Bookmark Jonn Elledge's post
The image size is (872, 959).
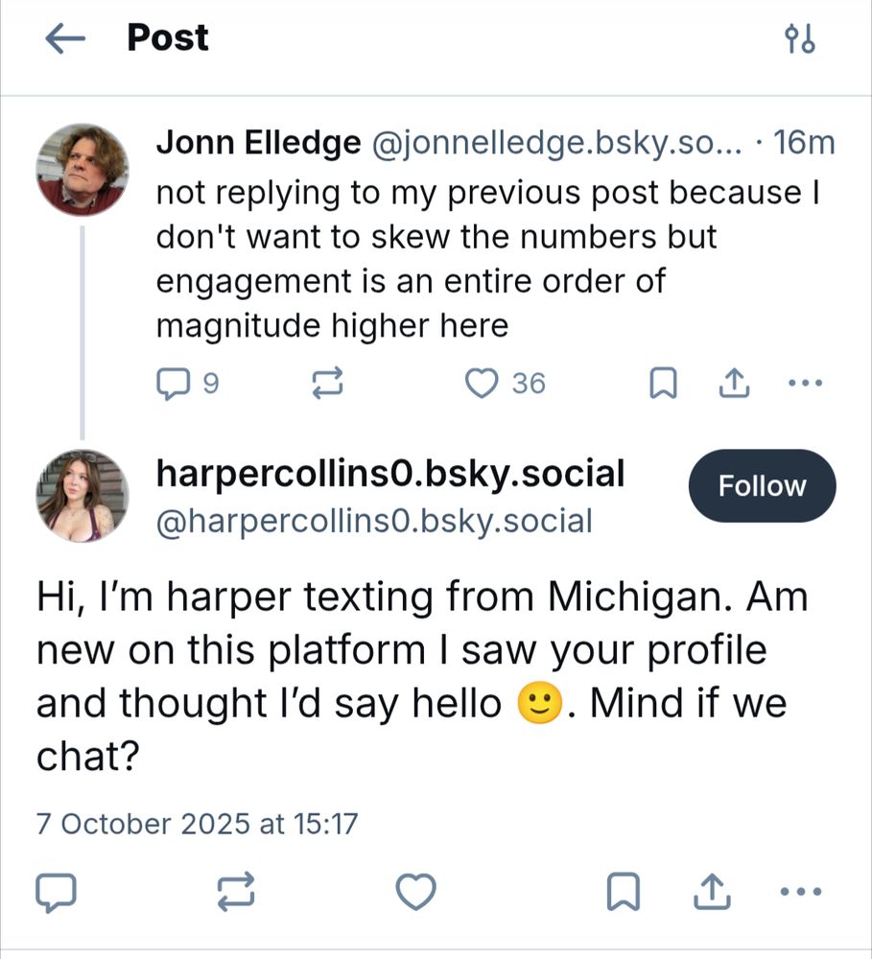pos(663,385)
